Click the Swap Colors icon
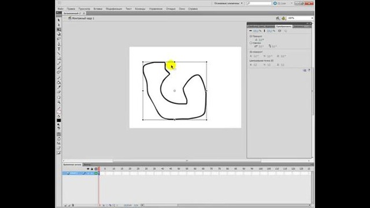 [x=59, y=128]
